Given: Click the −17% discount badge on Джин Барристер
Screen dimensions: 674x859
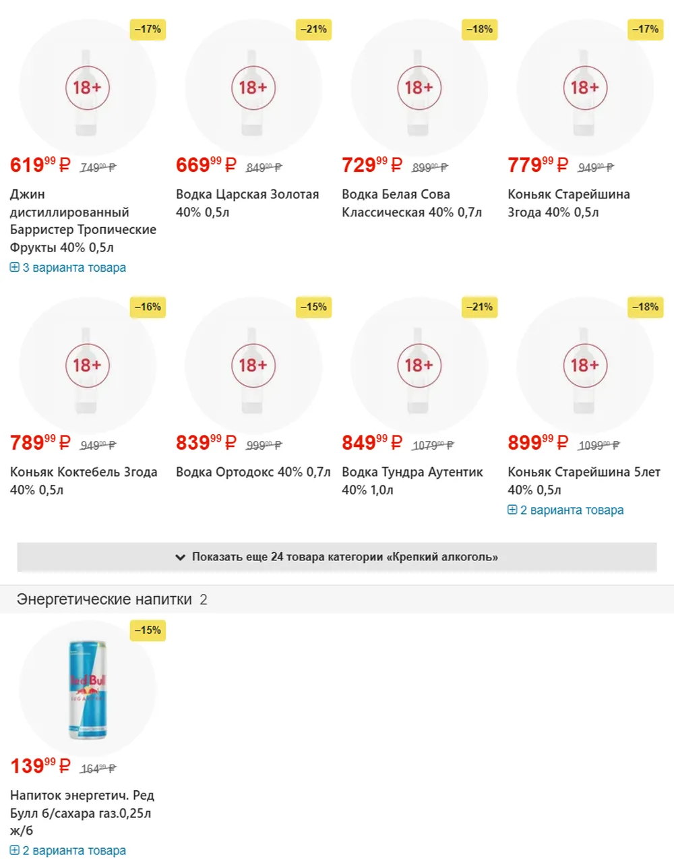Looking at the screenshot, I should 148,29.
